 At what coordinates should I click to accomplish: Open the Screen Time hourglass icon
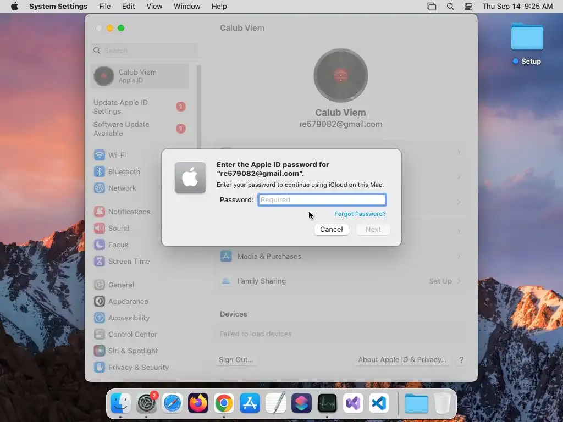100,261
